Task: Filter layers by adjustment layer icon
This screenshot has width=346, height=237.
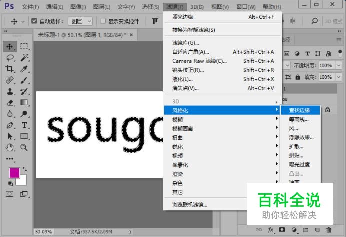Action: (x=297, y=53)
